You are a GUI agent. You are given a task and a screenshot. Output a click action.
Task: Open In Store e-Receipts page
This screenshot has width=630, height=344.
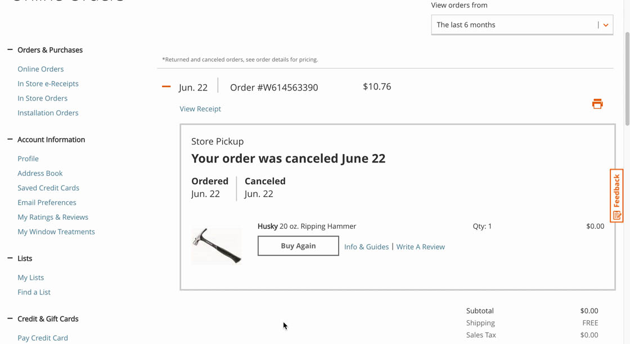point(48,84)
